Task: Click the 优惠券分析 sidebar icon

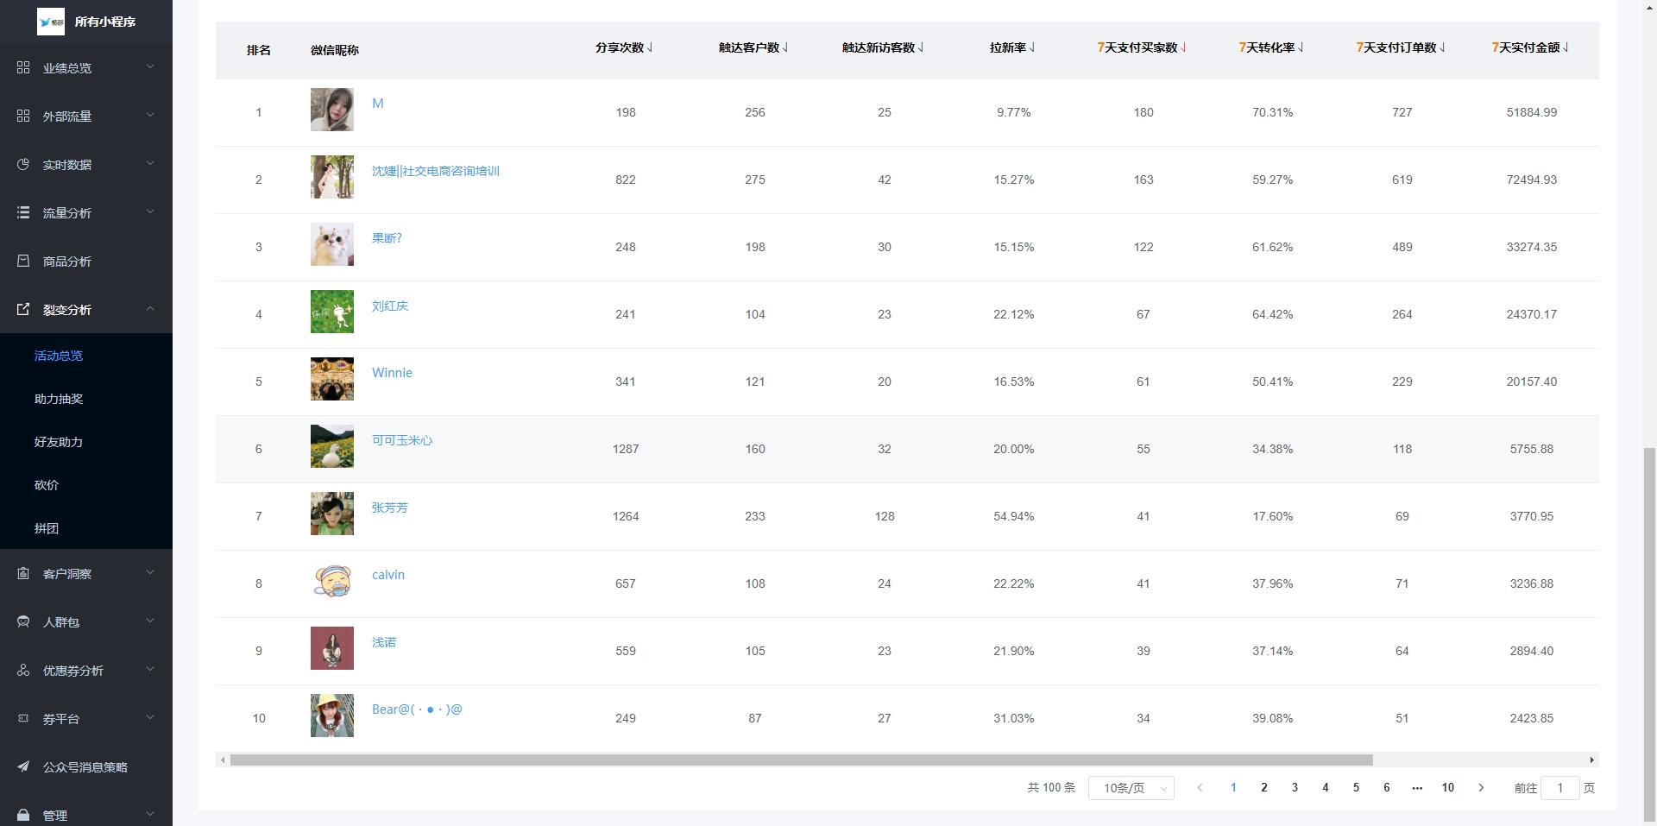Action: click(x=23, y=670)
